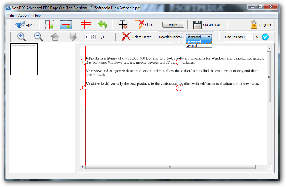
Task: Click the vertical scrollbar down arrow
Action: (x=269, y=162)
